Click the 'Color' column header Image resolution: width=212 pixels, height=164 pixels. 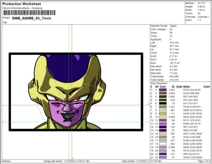163,86
